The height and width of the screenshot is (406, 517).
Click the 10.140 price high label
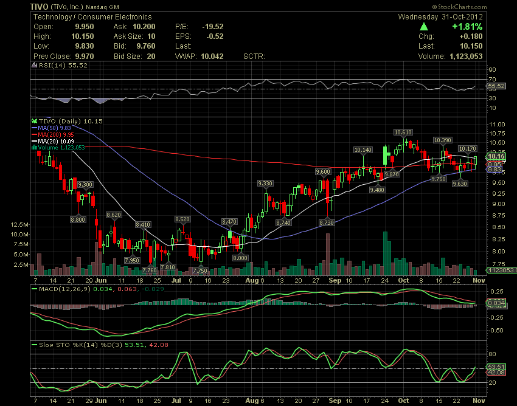click(363, 150)
